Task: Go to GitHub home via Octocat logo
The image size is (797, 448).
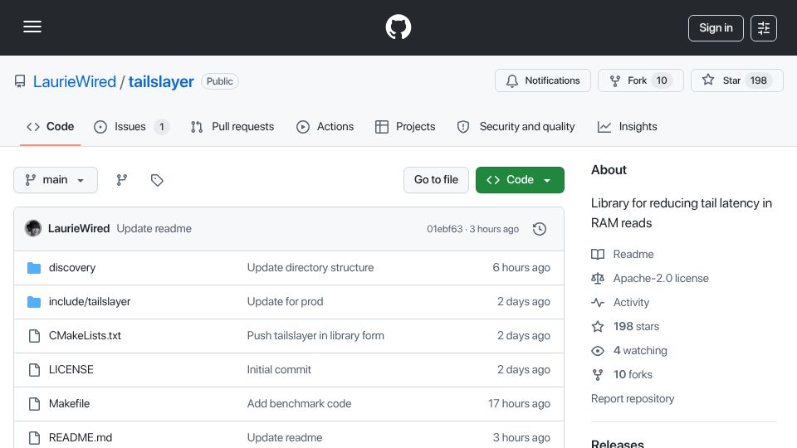Action: [398, 27]
